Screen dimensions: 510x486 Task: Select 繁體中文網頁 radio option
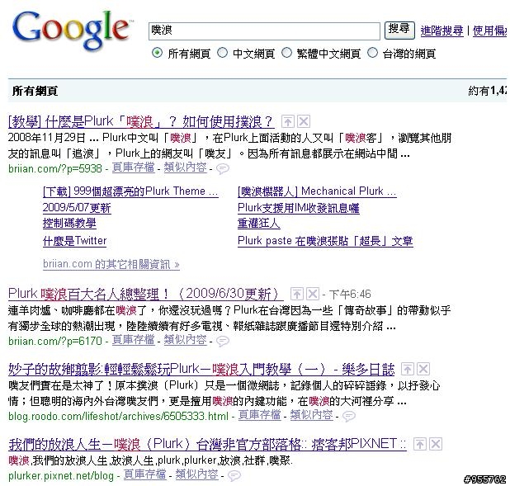click(x=286, y=53)
